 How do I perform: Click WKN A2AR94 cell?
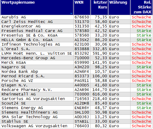(x=82, y=90)
